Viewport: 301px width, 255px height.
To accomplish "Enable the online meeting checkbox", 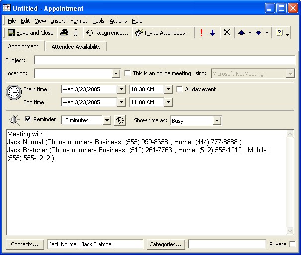I will point(128,73).
